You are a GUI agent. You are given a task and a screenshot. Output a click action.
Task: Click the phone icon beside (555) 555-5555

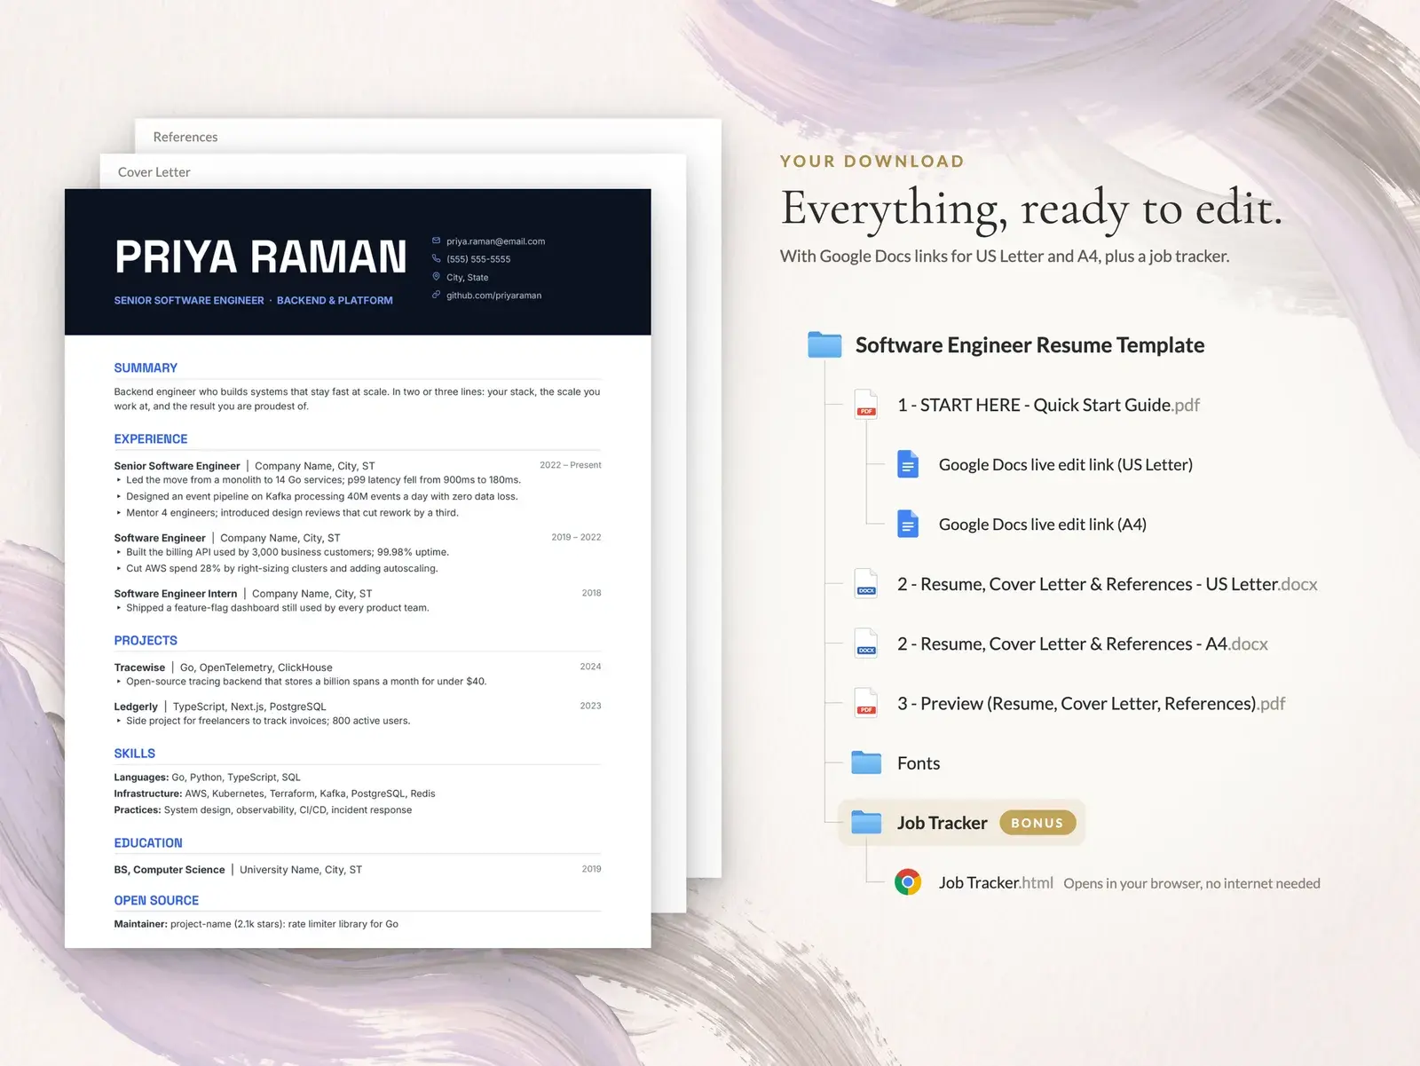(x=436, y=258)
